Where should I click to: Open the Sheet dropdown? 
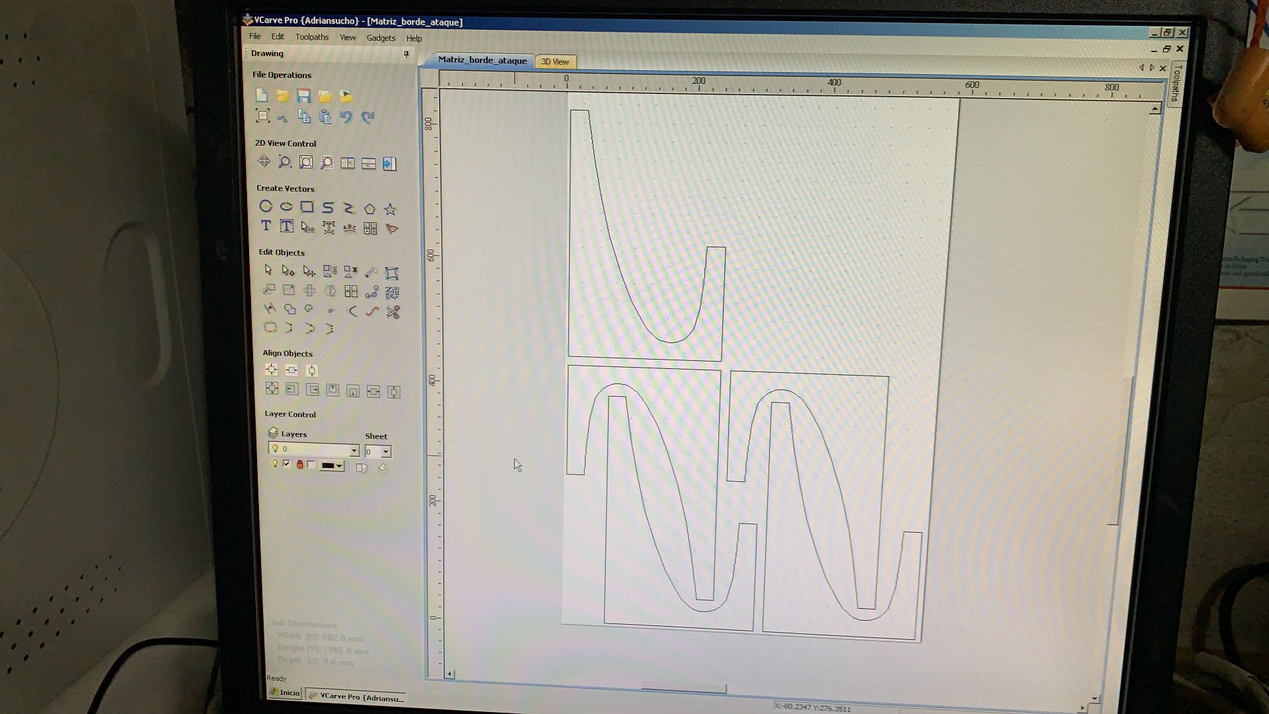(386, 452)
